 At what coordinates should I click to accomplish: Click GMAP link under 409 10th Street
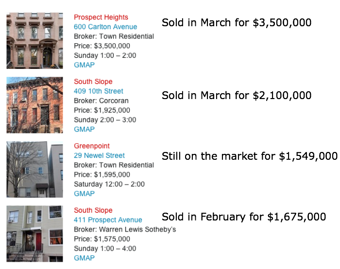[84, 129]
